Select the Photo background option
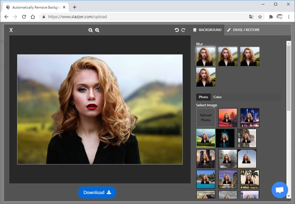295x204 pixels. pyautogui.click(x=203, y=97)
